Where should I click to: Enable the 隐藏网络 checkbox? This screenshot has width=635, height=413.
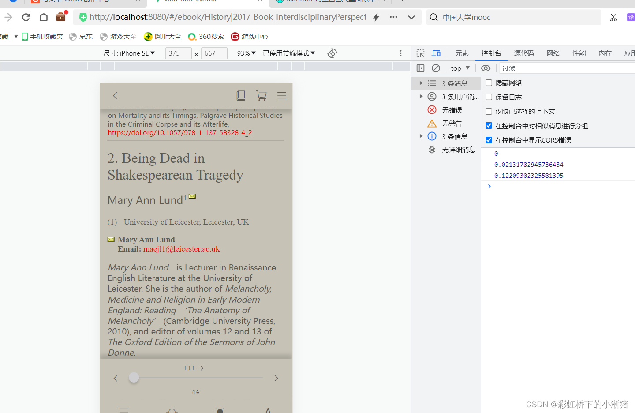click(489, 83)
